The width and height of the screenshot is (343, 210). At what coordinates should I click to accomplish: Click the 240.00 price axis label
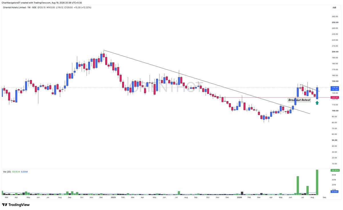(335, 28)
